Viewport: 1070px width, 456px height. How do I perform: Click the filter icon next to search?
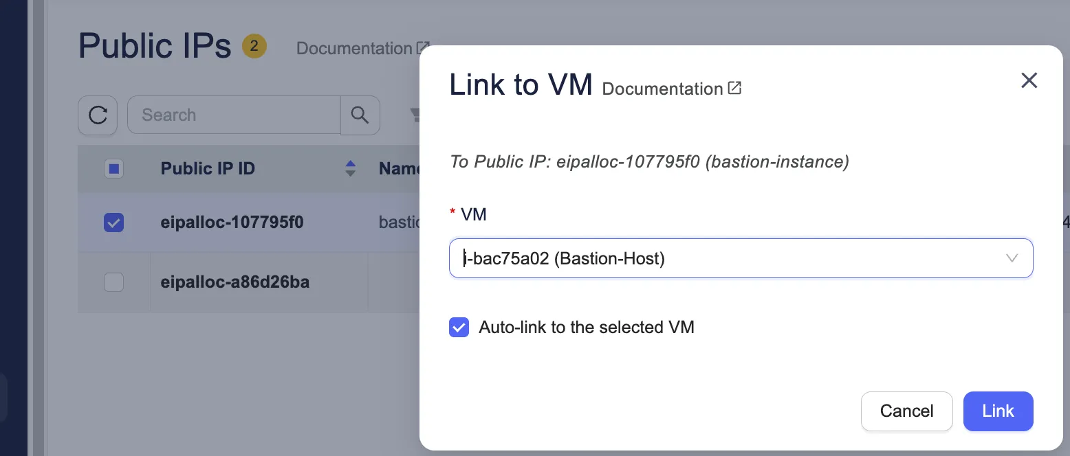pos(415,115)
